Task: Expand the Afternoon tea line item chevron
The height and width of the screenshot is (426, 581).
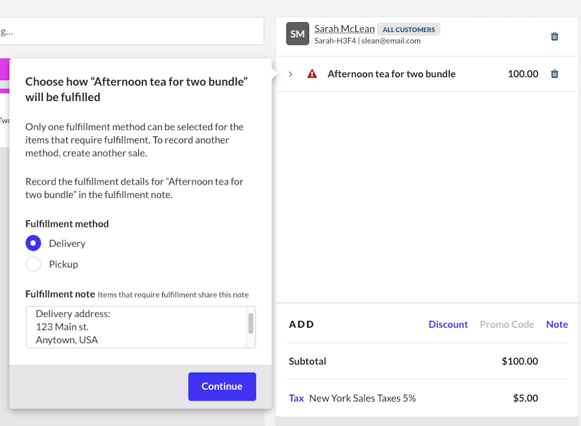Action: [290, 74]
